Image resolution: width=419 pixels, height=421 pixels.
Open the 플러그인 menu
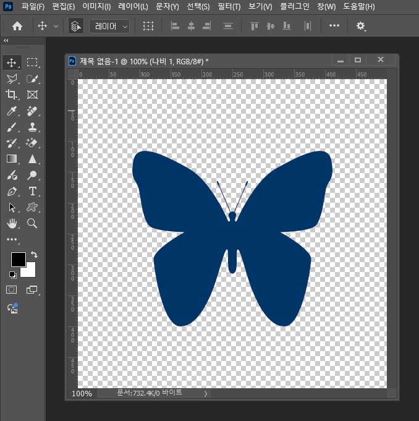294,6
